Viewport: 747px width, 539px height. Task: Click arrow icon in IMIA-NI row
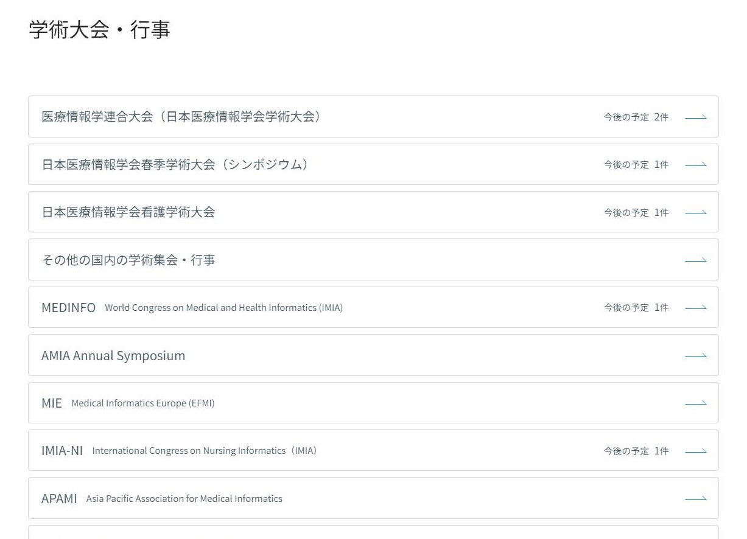click(696, 451)
